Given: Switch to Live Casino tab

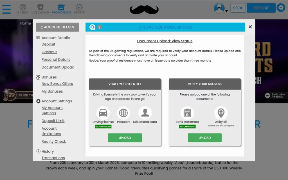Looking at the screenshot, I should tap(40, 9).
